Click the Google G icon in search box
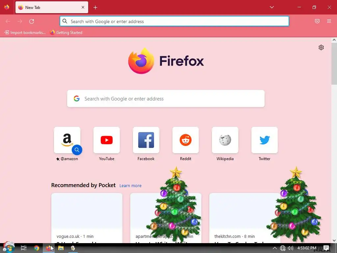This screenshot has width=337, height=253. point(77,98)
